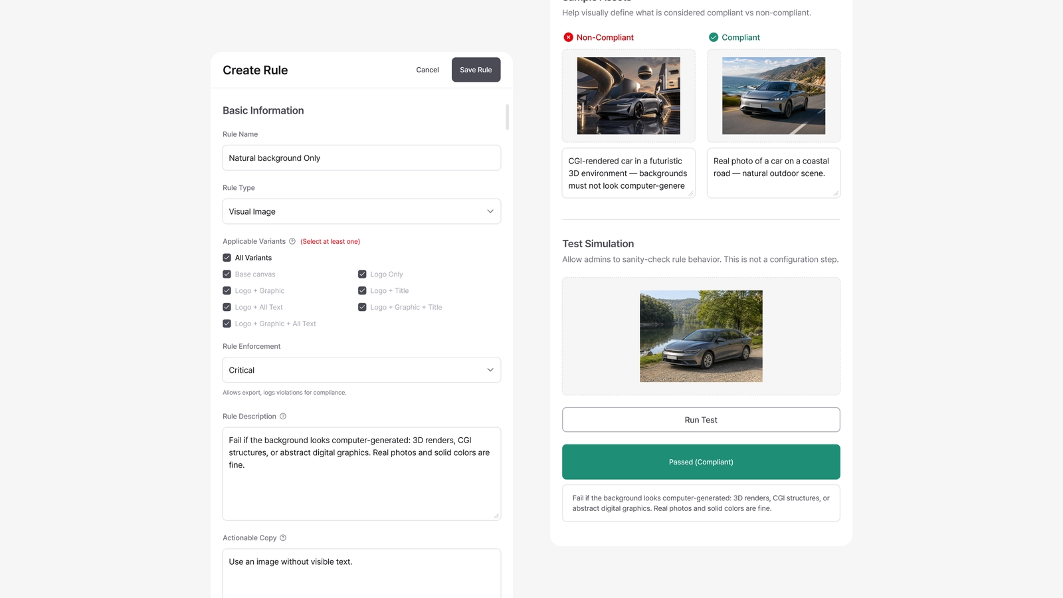This screenshot has width=1063, height=598.
Task: Click the Test Simulation heading
Action: pos(598,244)
